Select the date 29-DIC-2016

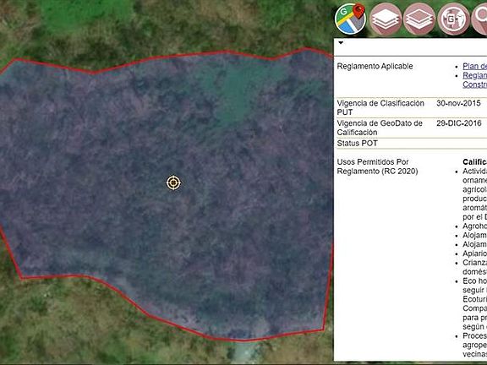pos(459,123)
